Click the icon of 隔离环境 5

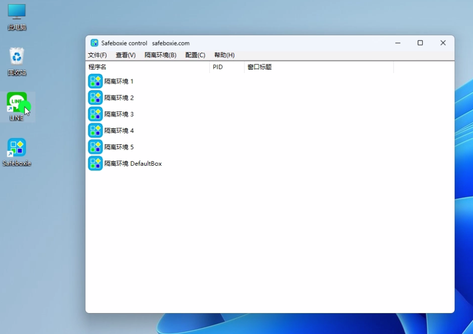[x=95, y=147]
